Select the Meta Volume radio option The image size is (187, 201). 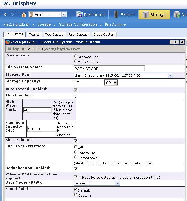tap(76, 61)
